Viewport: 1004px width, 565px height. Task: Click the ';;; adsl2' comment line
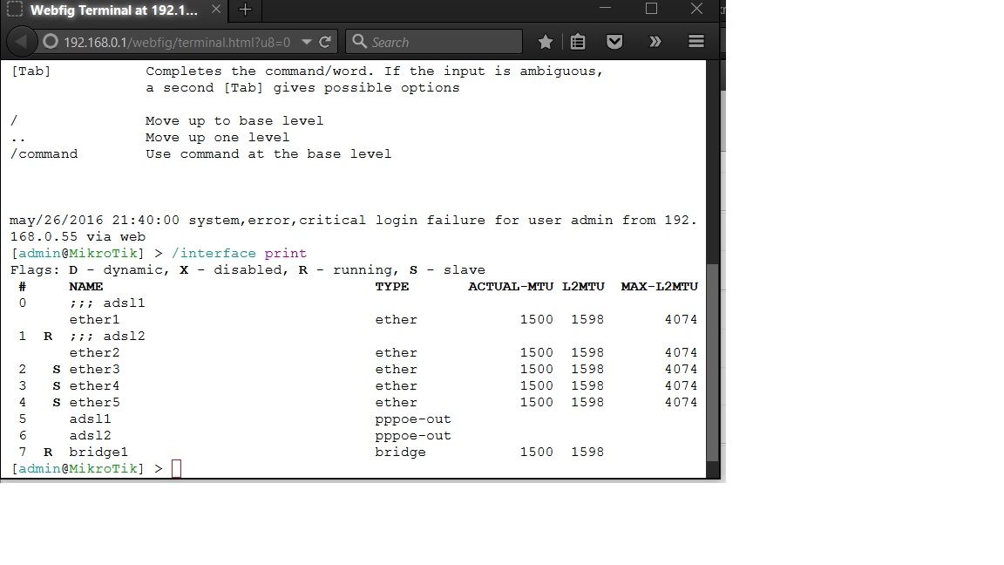(x=107, y=337)
